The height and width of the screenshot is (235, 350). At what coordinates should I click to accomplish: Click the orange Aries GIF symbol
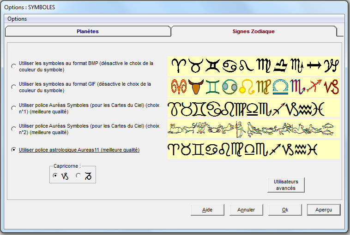[179, 87]
